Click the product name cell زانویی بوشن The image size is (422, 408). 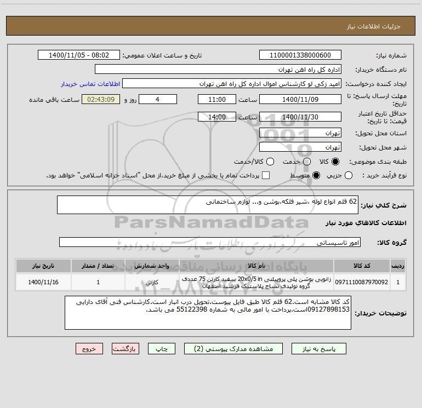(x=256, y=282)
